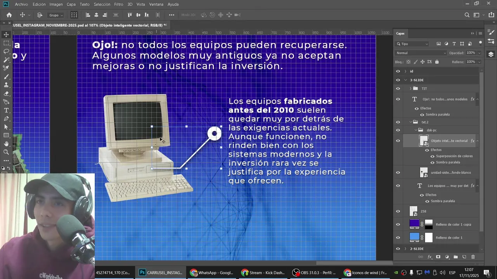497x279 pixels.
Task: Hide the 258 layer
Action: click(398, 211)
